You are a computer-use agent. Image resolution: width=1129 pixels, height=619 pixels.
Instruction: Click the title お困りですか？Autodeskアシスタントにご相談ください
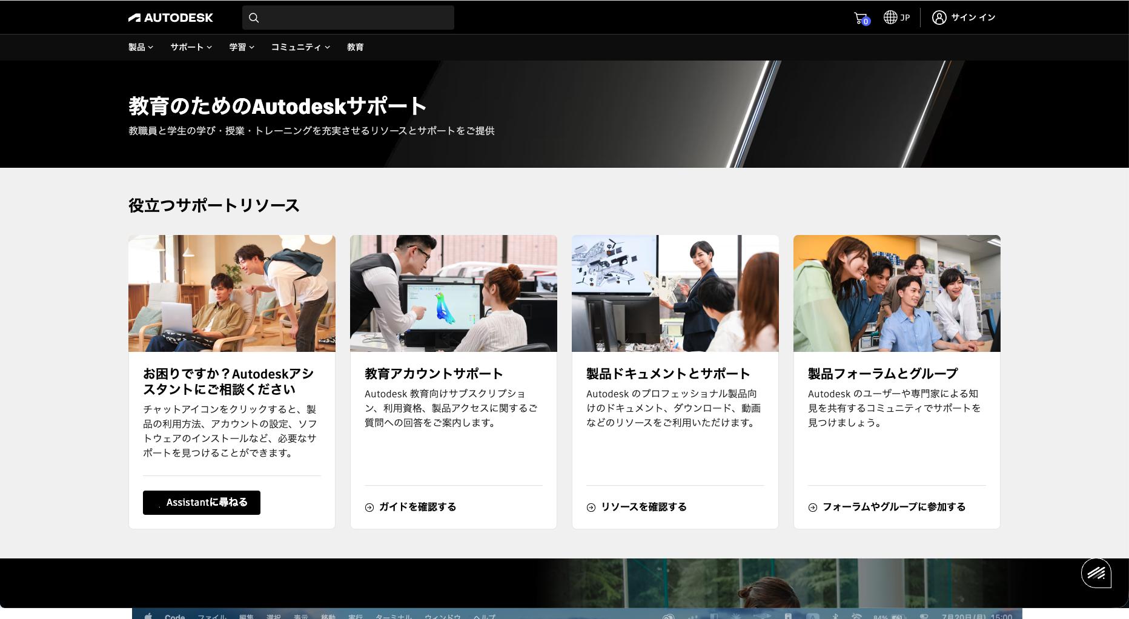coord(228,382)
